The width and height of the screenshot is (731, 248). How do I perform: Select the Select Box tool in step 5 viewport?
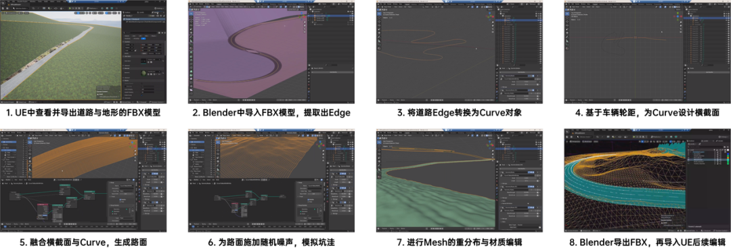(x=30, y=143)
